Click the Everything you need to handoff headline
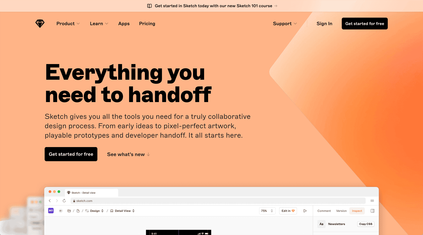Screen dimensions: 423x235 [128, 83]
